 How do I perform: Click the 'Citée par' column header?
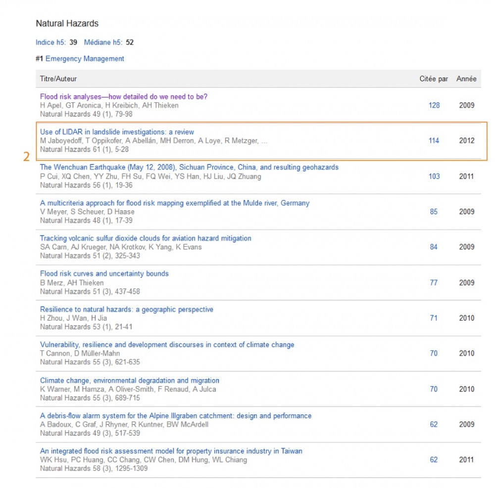point(434,79)
